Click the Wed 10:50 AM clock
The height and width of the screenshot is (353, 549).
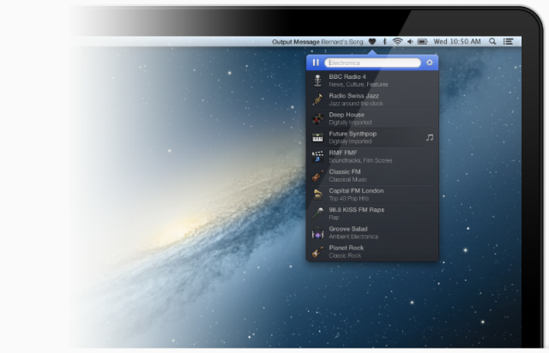tap(457, 42)
